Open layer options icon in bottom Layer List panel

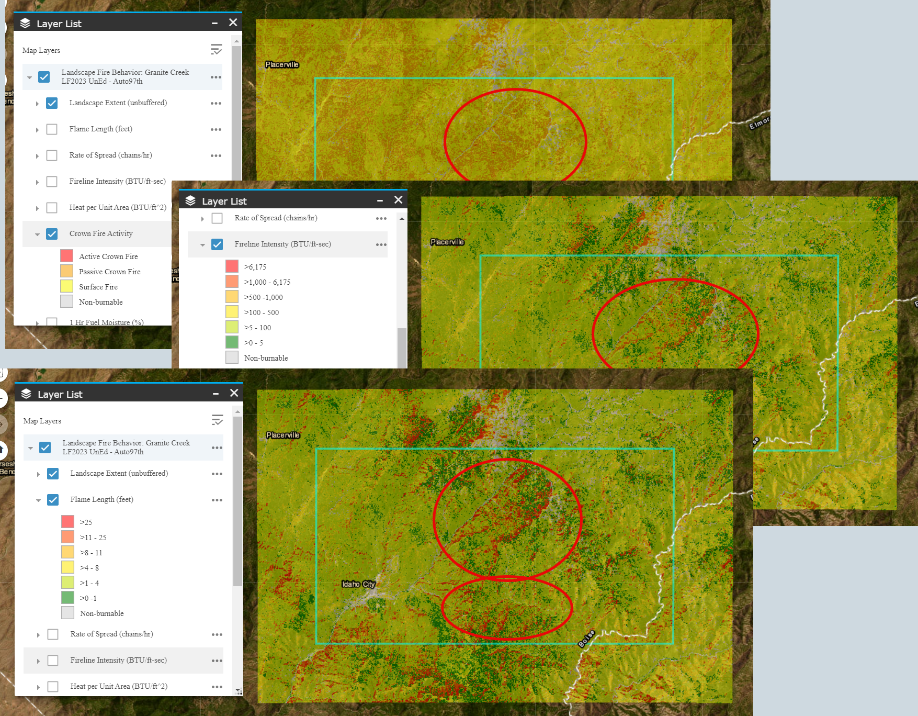pyautogui.click(x=217, y=420)
